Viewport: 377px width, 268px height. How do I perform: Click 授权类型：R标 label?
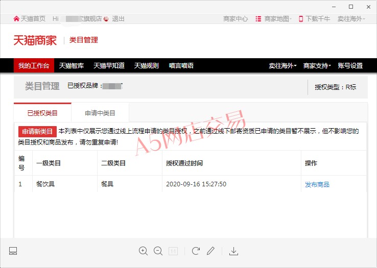coord(336,87)
